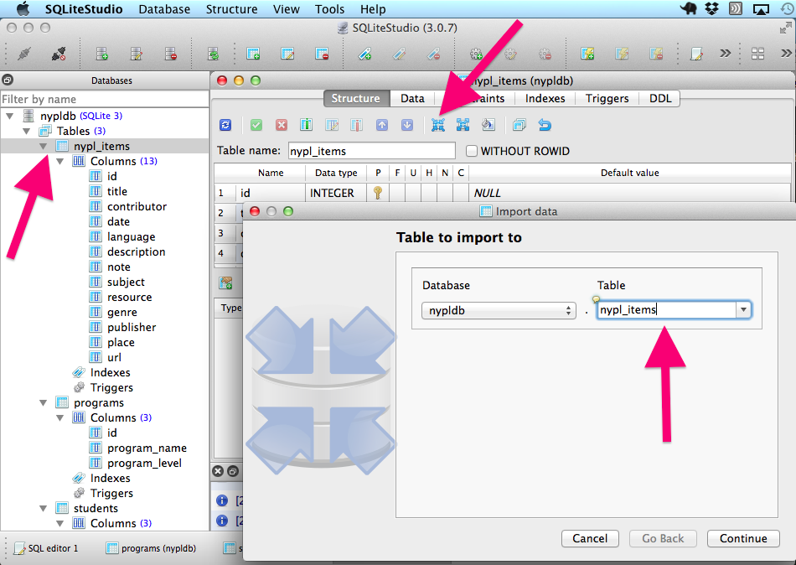Switch to the Data tab
This screenshot has width=796, height=565.
[411, 98]
